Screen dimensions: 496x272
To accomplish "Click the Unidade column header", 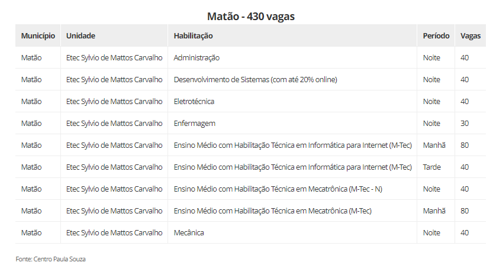I will pyautogui.click(x=80, y=36).
